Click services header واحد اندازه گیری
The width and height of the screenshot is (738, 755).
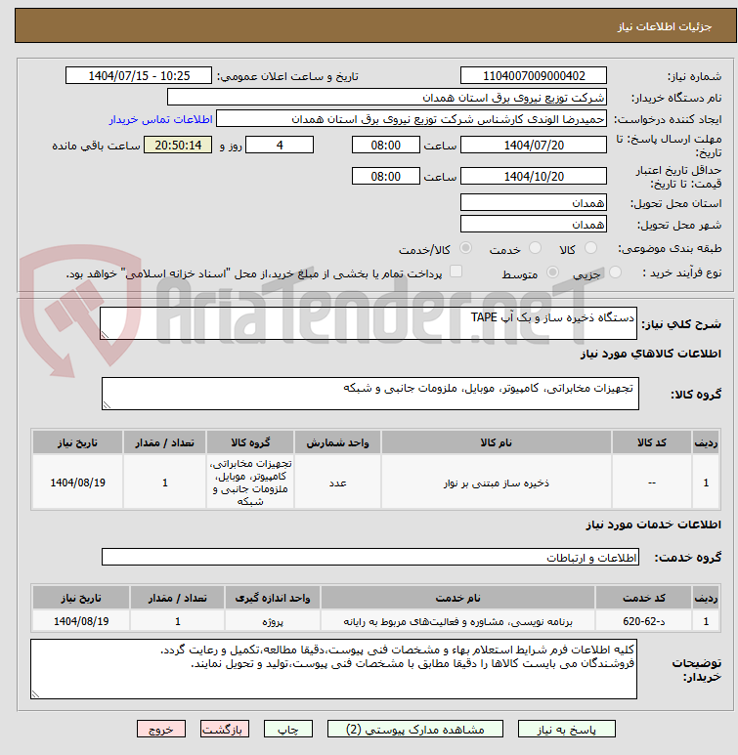pos(273,598)
